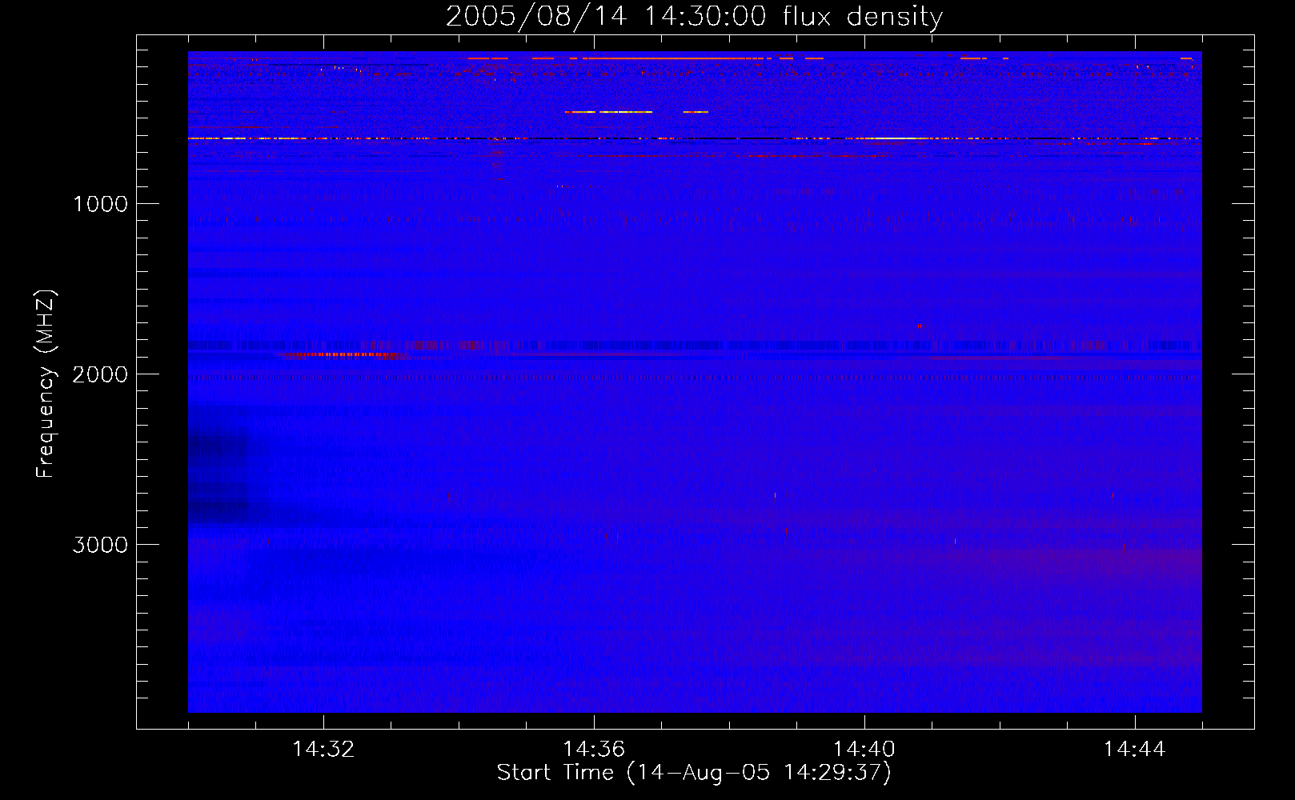Click the 2000 frequency tick label

tap(100, 374)
